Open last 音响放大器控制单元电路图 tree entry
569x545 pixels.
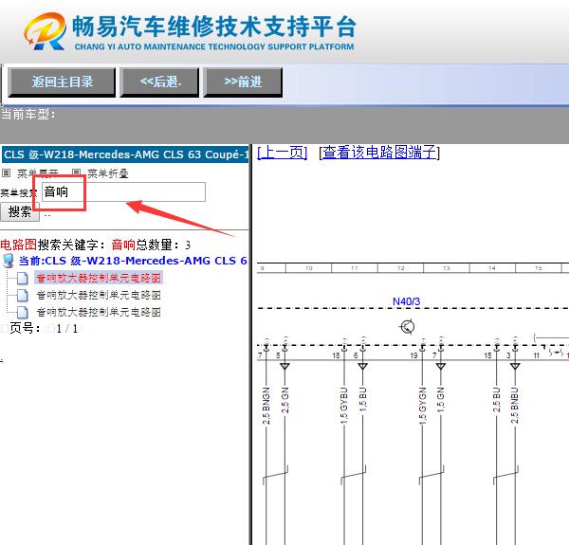[99, 312]
